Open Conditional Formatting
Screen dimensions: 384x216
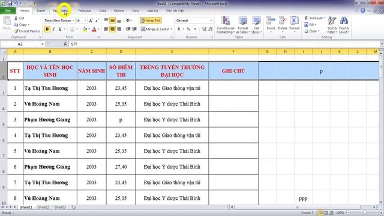click(226, 25)
